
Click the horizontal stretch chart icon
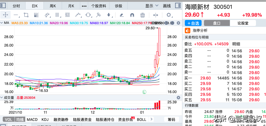tap(156, 15)
